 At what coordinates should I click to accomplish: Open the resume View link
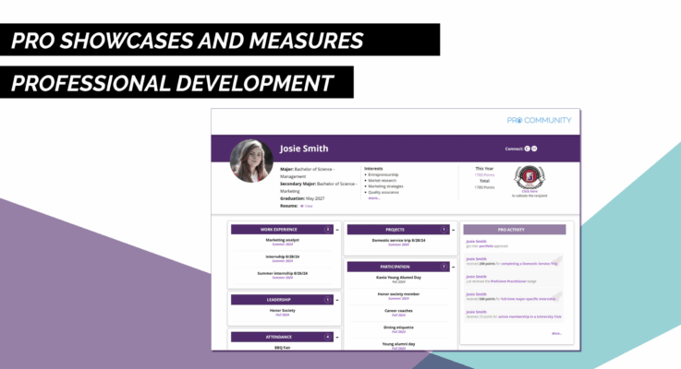(308, 206)
